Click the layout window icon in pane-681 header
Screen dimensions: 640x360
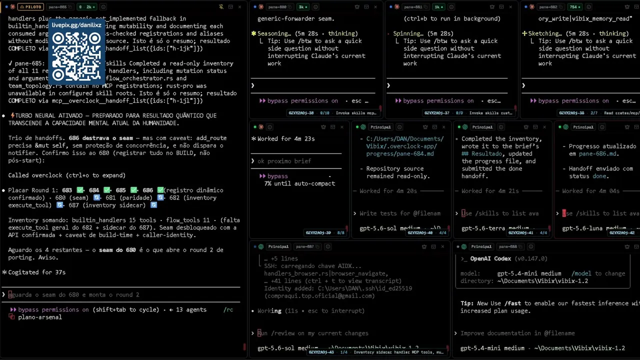501,7
